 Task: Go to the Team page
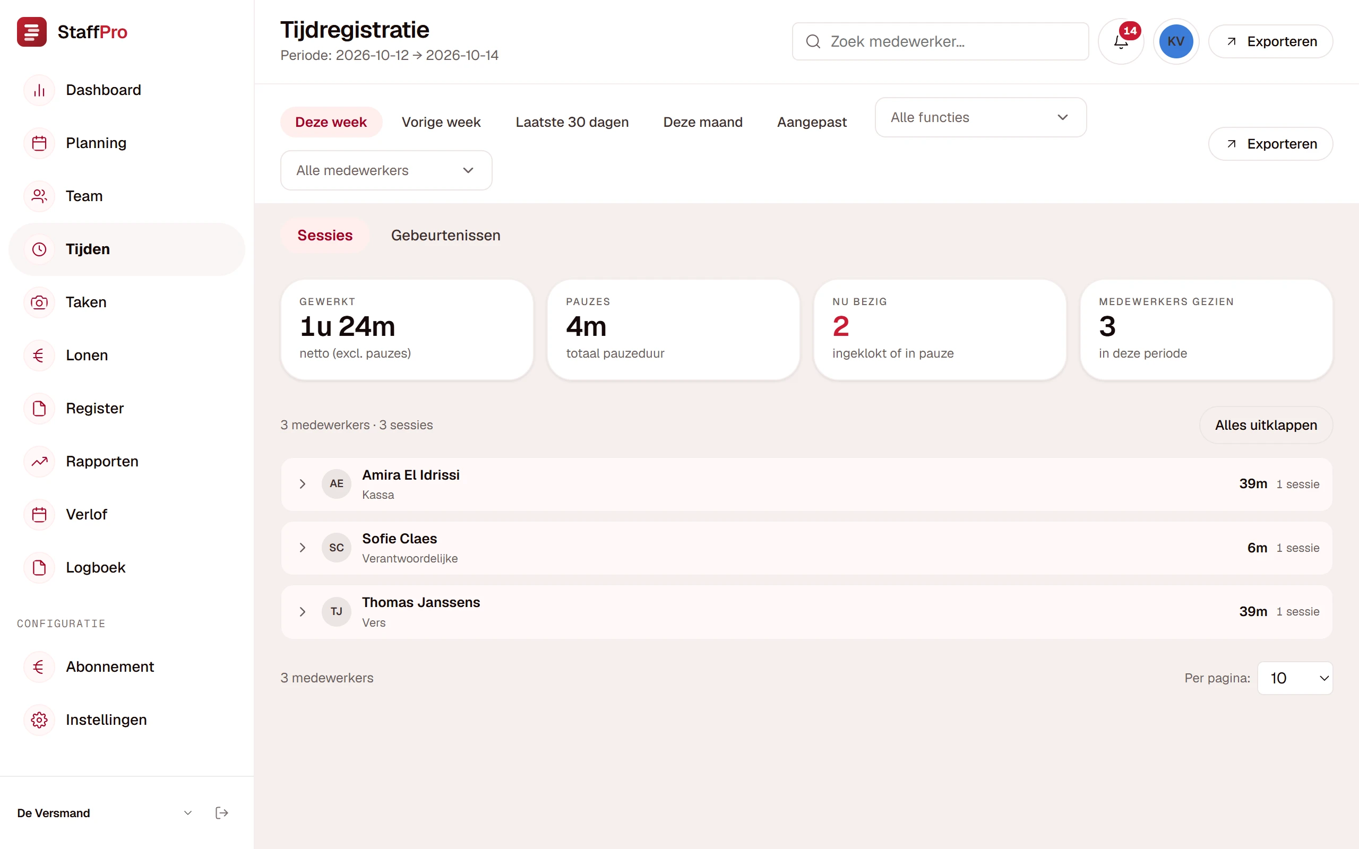click(x=126, y=196)
